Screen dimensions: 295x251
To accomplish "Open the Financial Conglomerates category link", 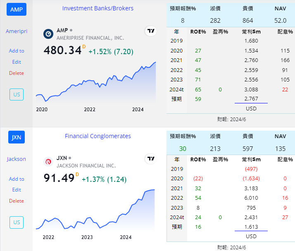I will coord(98,136).
